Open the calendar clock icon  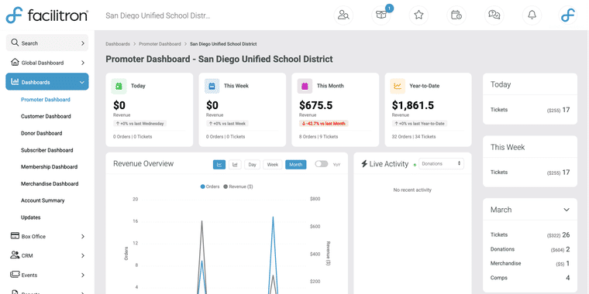[456, 15]
